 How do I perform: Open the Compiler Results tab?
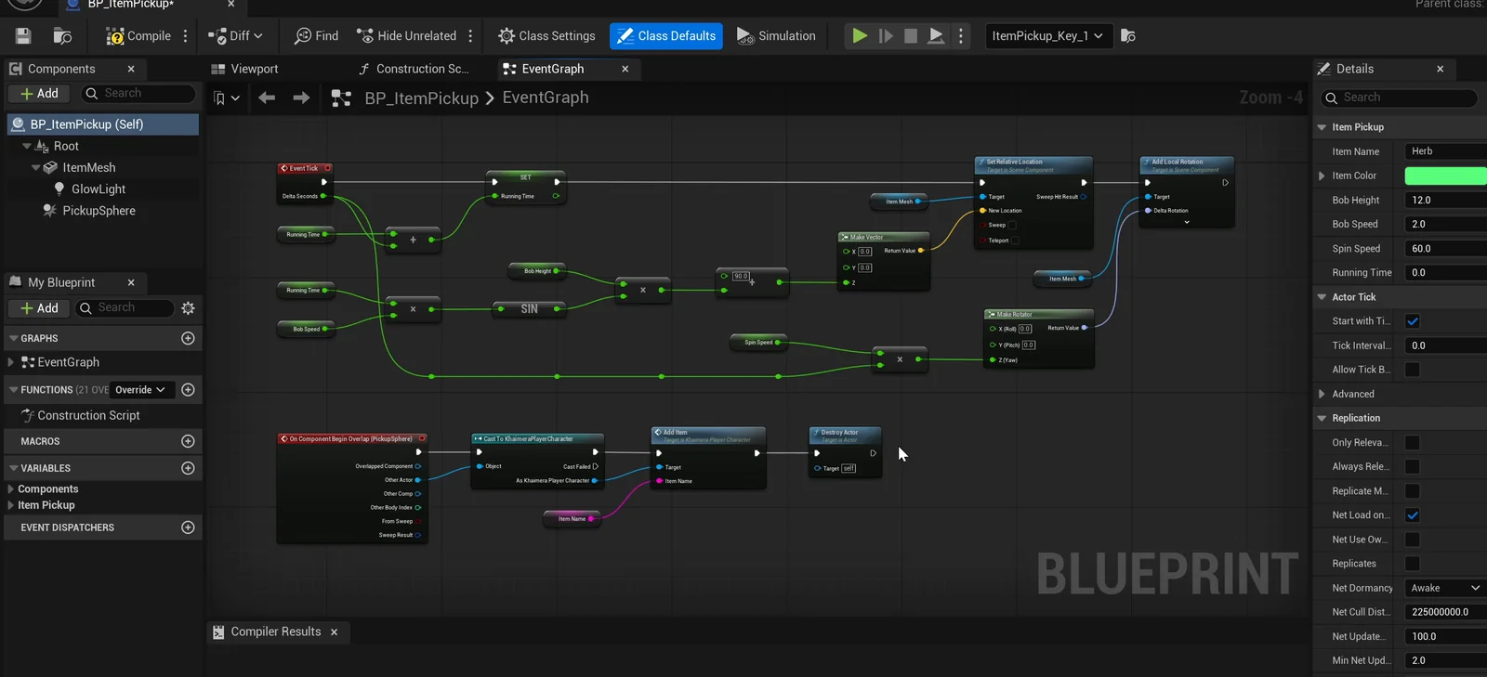[x=275, y=631]
